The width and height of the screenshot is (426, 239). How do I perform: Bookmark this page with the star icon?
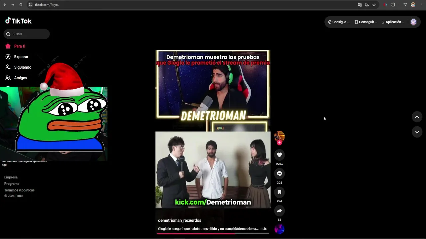click(374, 5)
